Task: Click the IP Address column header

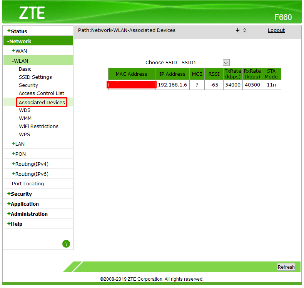Action: 172,74
